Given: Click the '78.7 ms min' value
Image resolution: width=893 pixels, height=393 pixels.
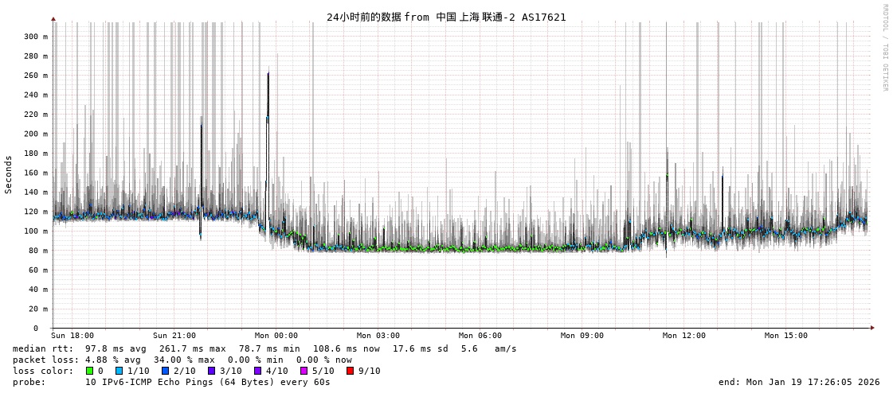Looking at the screenshot, I should (269, 348).
